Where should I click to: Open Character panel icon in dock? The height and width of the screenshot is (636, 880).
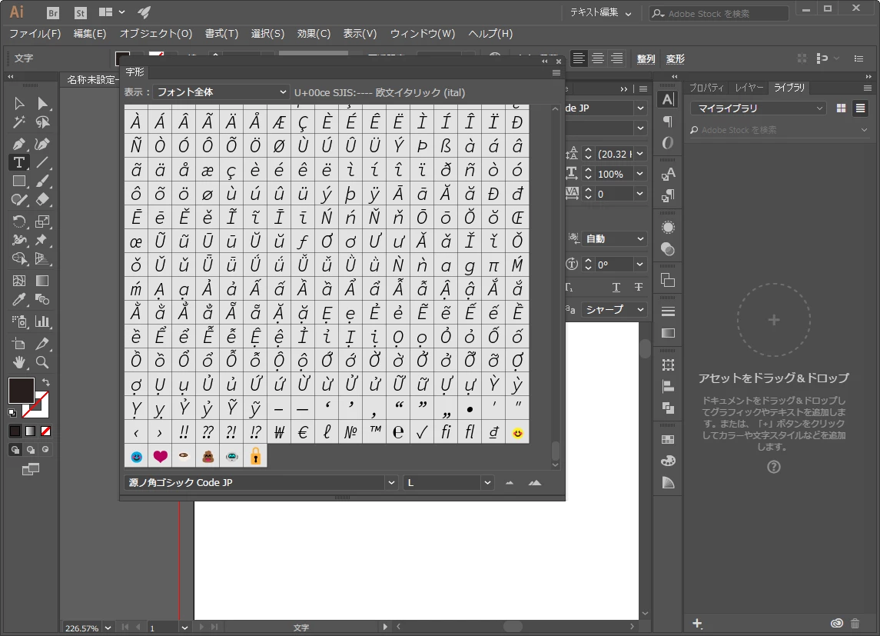pyautogui.click(x=668, y=99)
